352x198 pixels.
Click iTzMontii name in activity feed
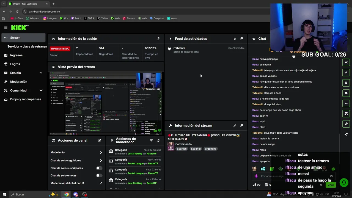click(x=179, y=48)
